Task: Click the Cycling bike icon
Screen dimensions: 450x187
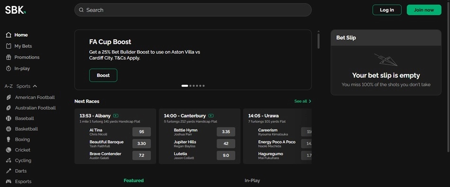Action: click(9, 160)
